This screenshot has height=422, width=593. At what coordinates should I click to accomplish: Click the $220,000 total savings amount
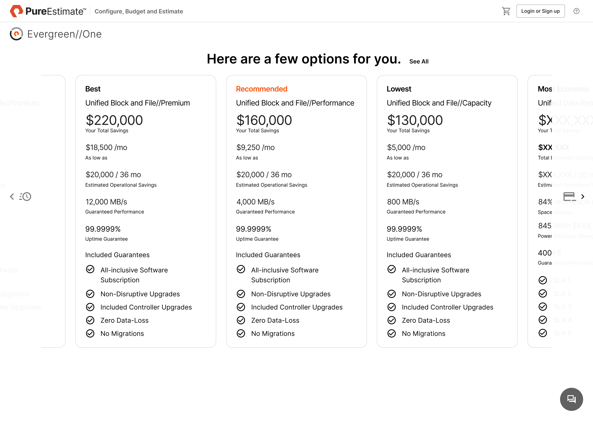[114, 120]
